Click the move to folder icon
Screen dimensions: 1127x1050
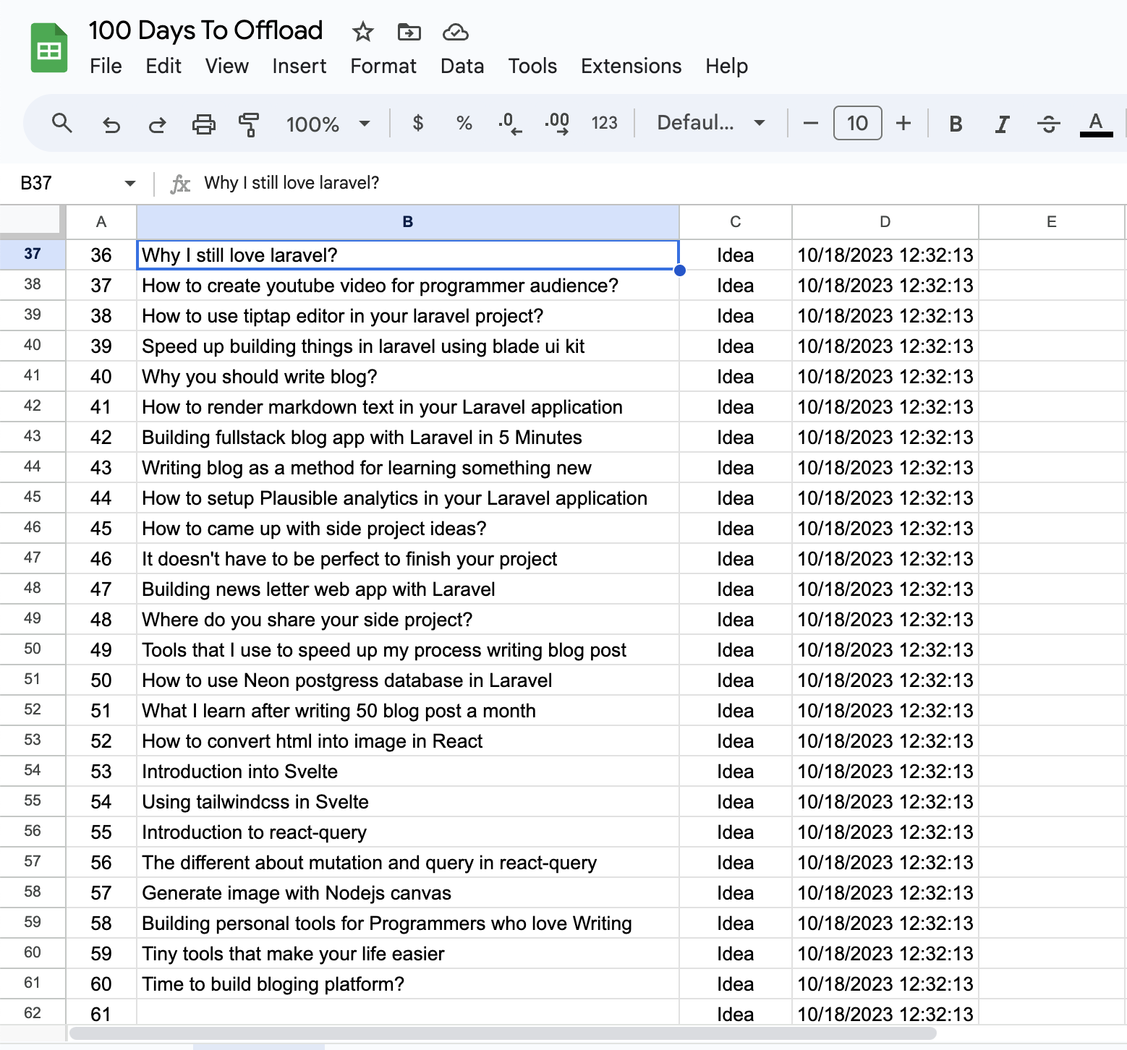[409, 32]
